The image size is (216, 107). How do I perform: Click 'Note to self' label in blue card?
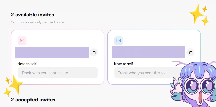pos(124,64)
